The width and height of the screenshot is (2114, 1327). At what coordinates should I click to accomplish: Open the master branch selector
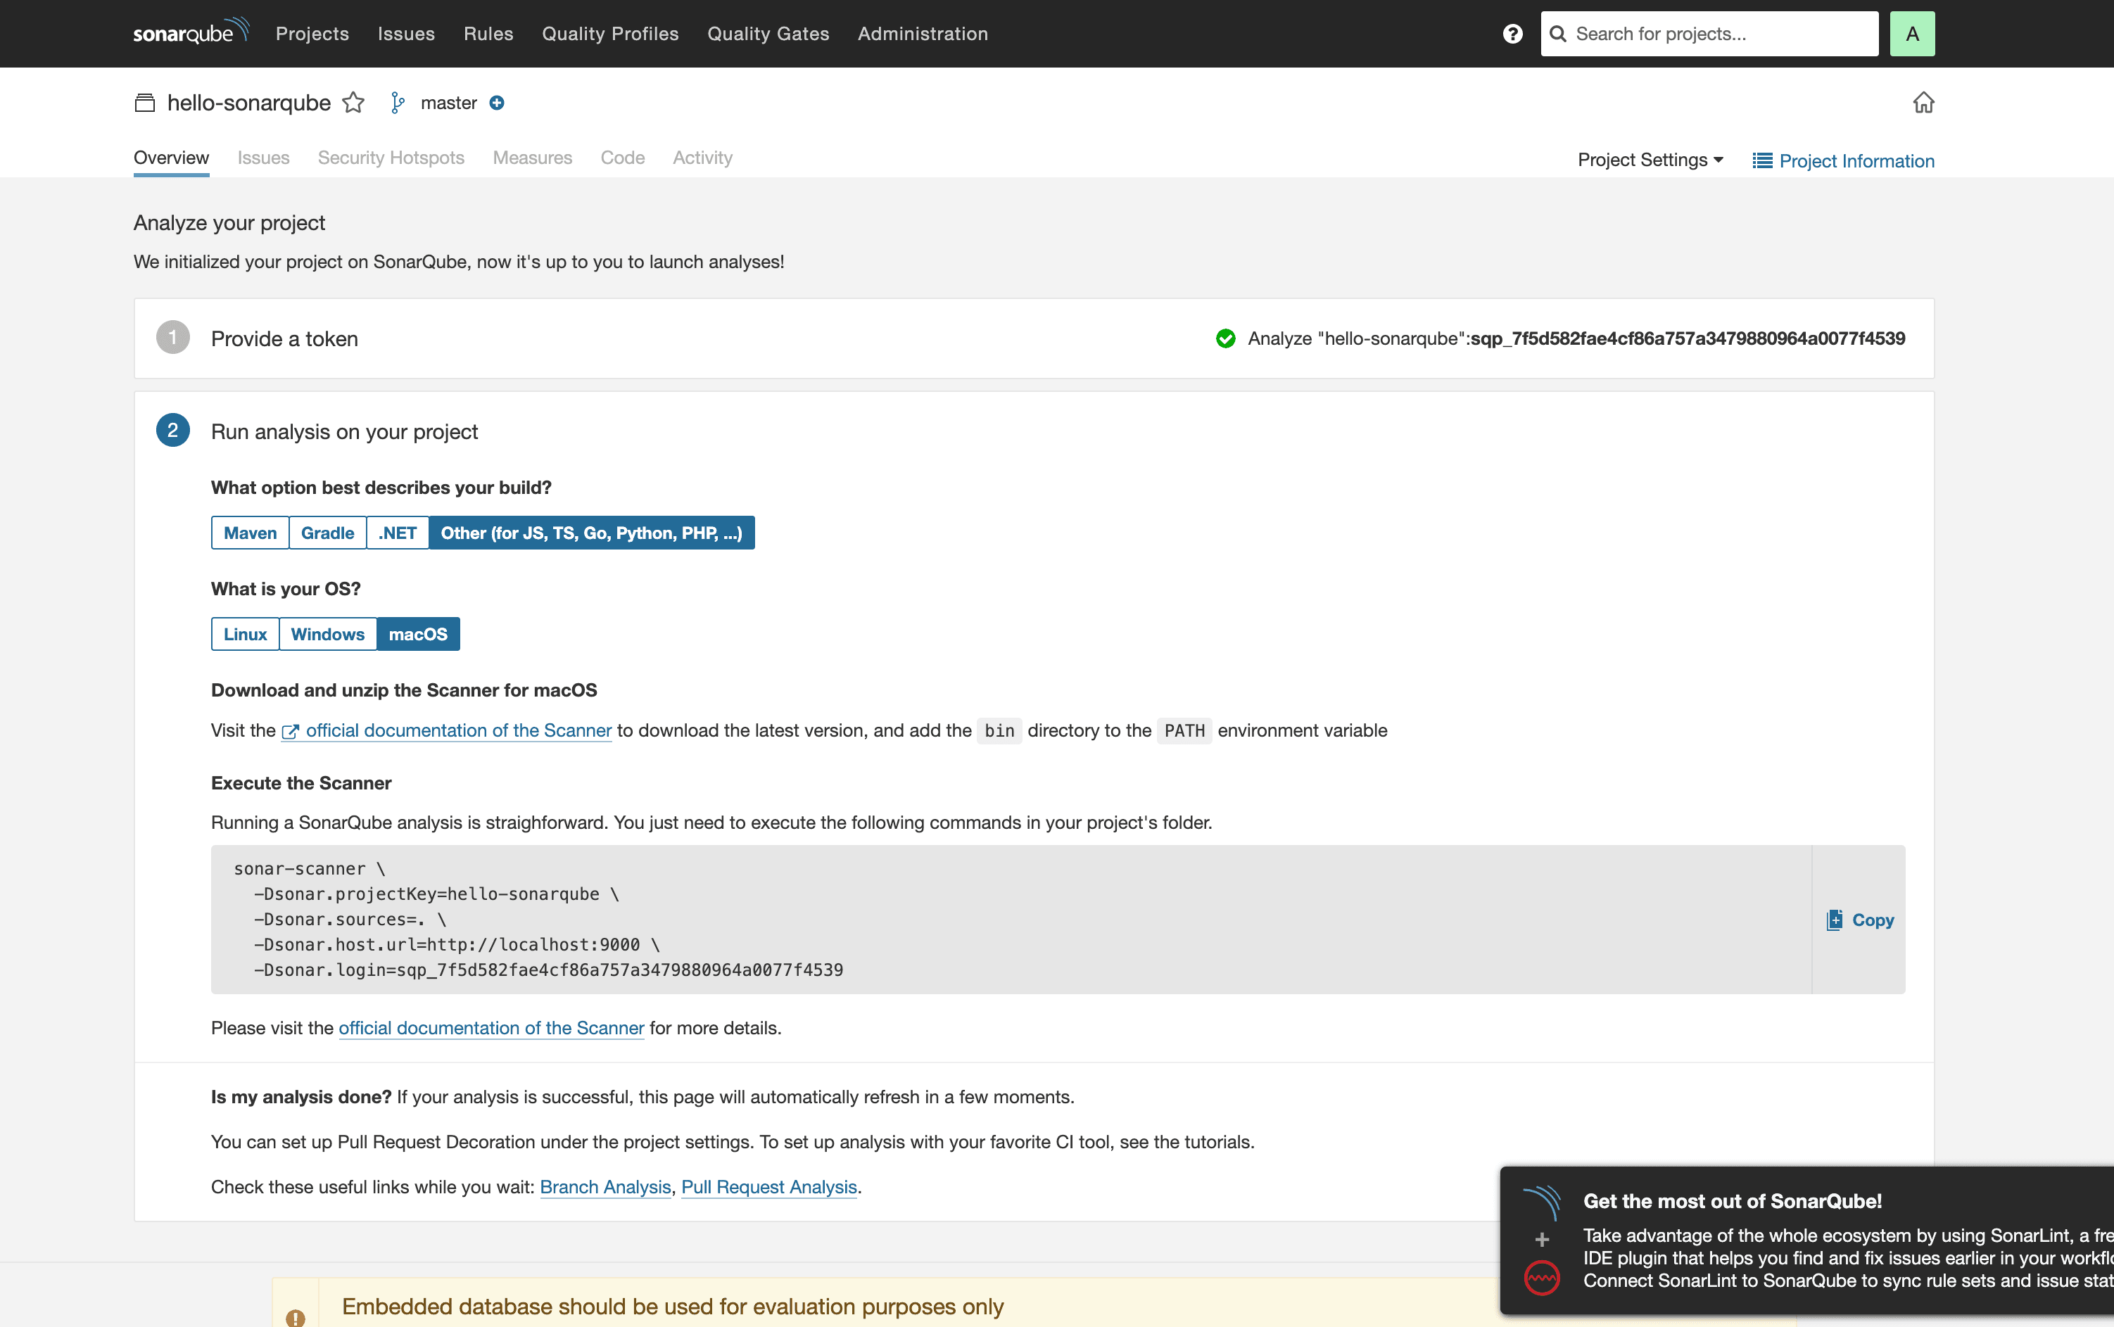tap(448, 103)
